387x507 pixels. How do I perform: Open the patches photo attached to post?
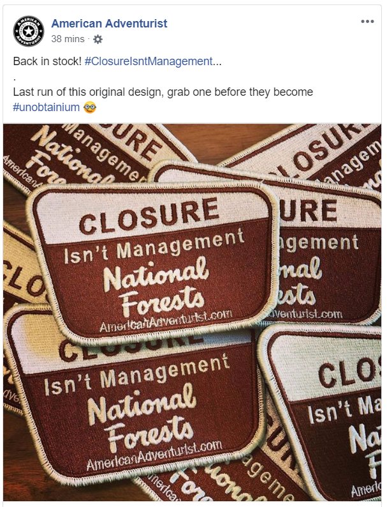(192, 312)
